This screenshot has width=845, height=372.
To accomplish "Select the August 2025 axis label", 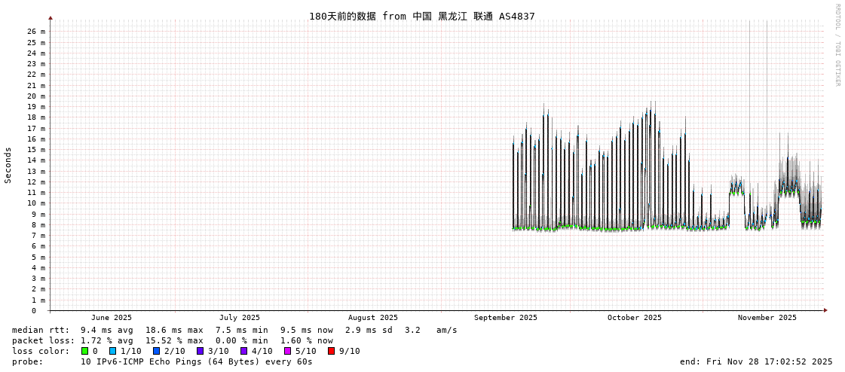I will [372, 318].
